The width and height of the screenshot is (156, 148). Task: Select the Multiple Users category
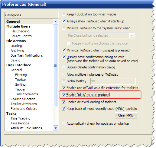coord(18,26)
